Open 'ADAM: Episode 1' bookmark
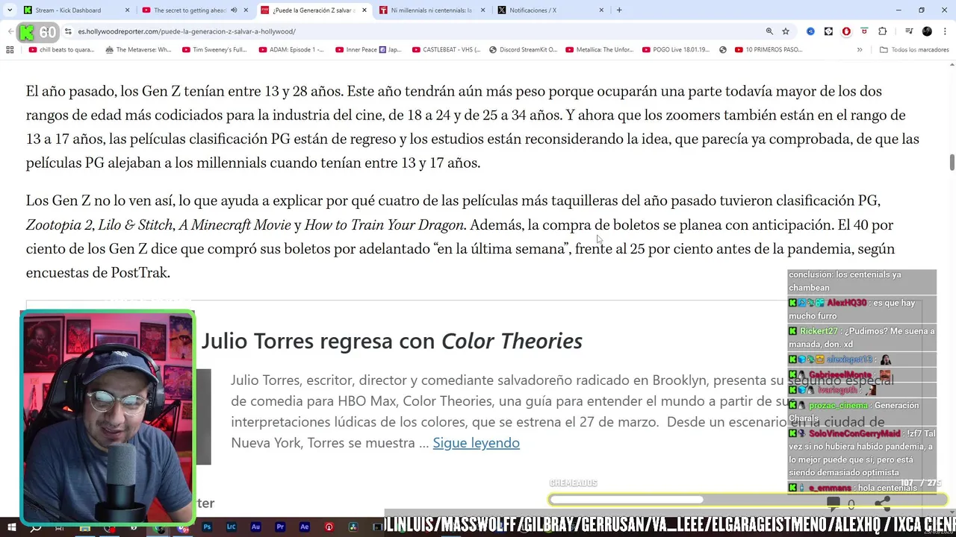The width and height of the screenshot is (956, 537). [x=291, y=50]
